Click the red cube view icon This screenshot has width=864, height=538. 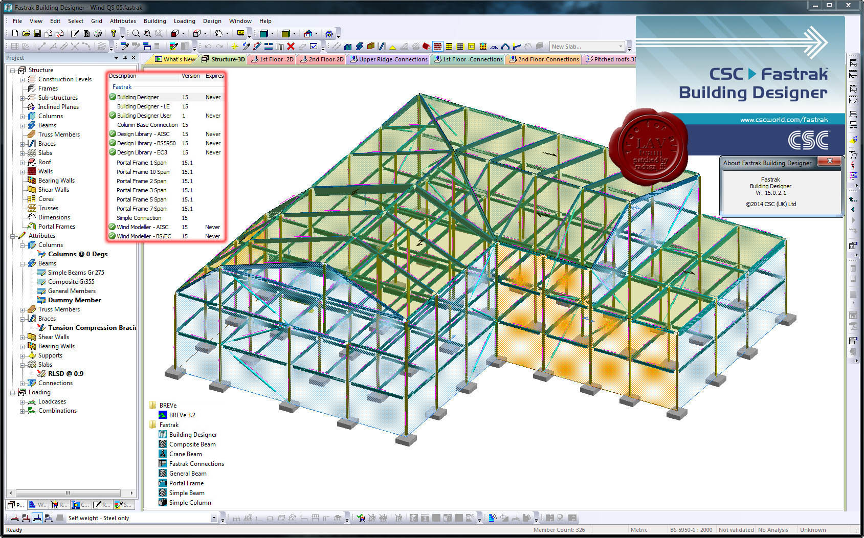(x=175, y=33)
